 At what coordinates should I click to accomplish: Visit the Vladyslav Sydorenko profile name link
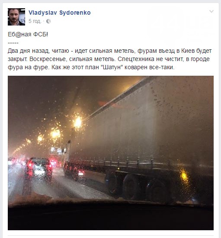click(60, 13)
